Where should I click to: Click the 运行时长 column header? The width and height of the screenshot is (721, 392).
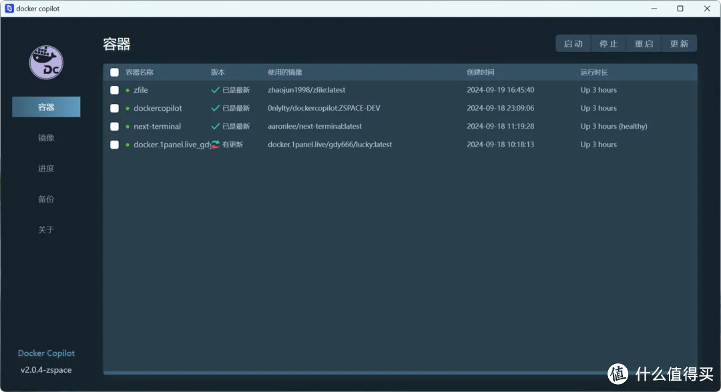pos(594,72)
